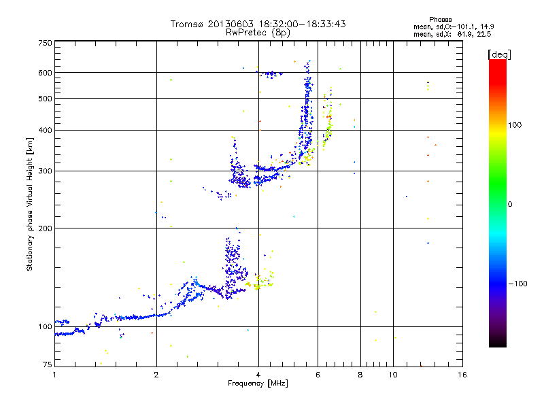Click the x-axis tick label "4"
This screenshot has height=408, width=544.
click(258, 375)
